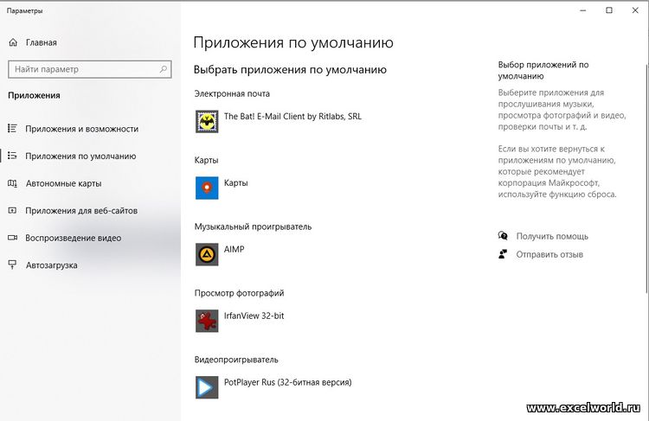Click the Выбрать приложения по умолчанию heading
This screenshot has width=649, height=421.
[290, 69]
